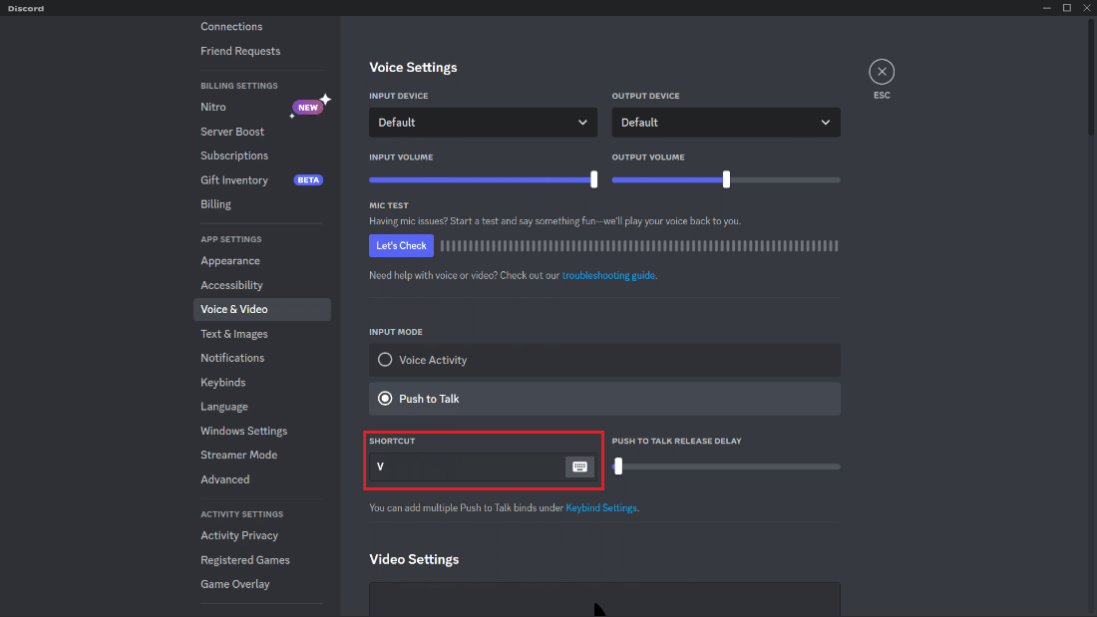Screen dimensions: 1097x617
Task: Click the Let's Check mic test button
Action: tap(401, 245)
